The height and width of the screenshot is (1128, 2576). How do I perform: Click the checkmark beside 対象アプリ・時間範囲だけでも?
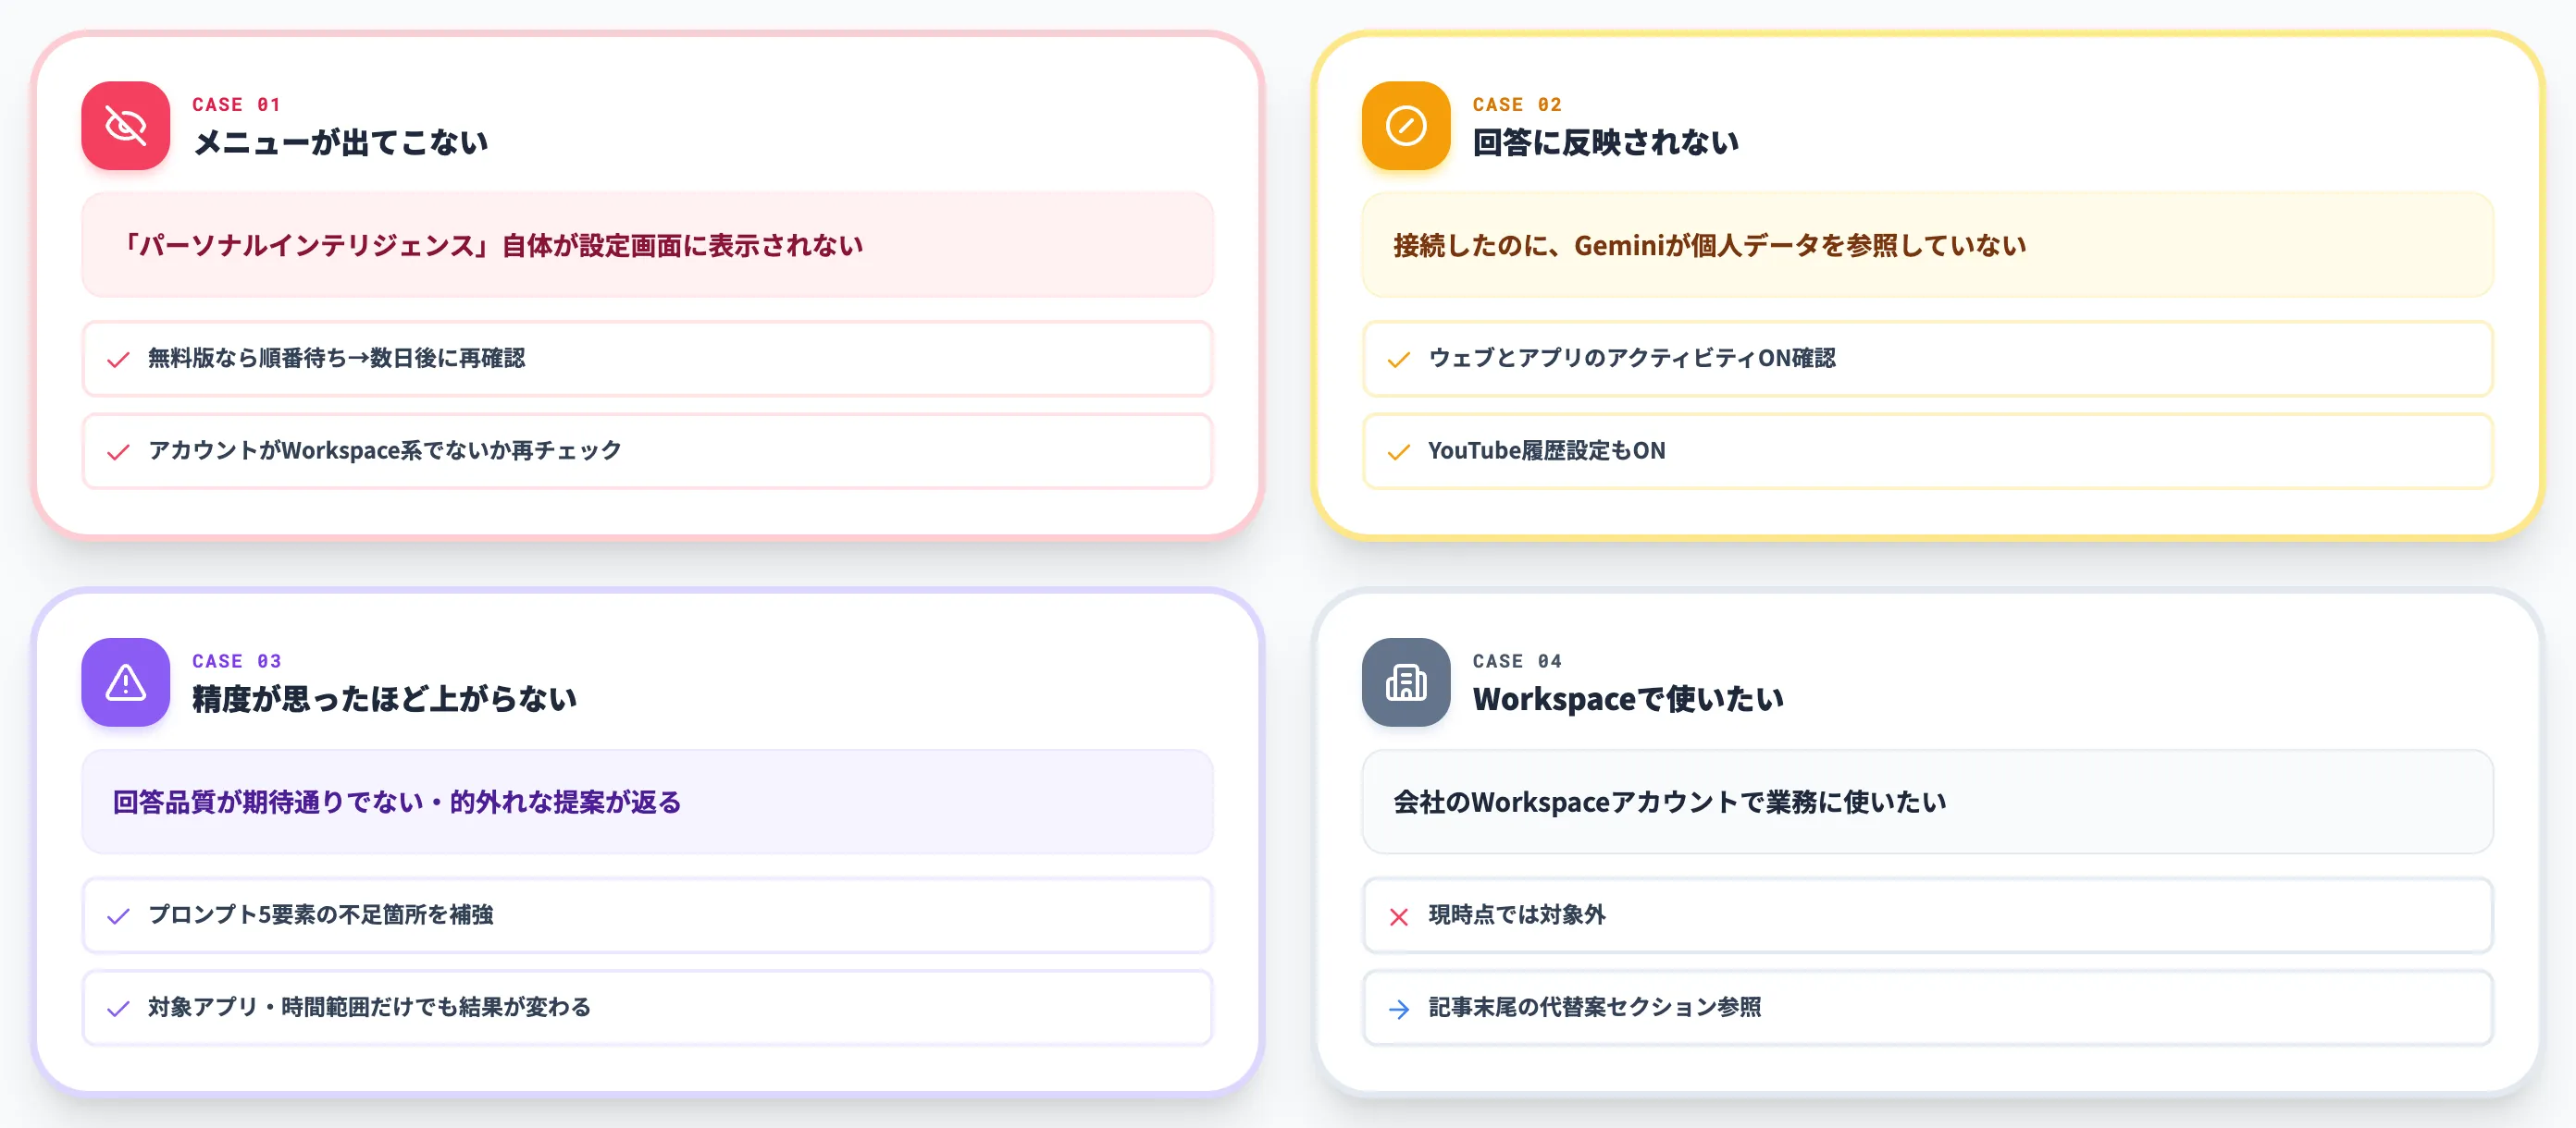[118, 1009]
